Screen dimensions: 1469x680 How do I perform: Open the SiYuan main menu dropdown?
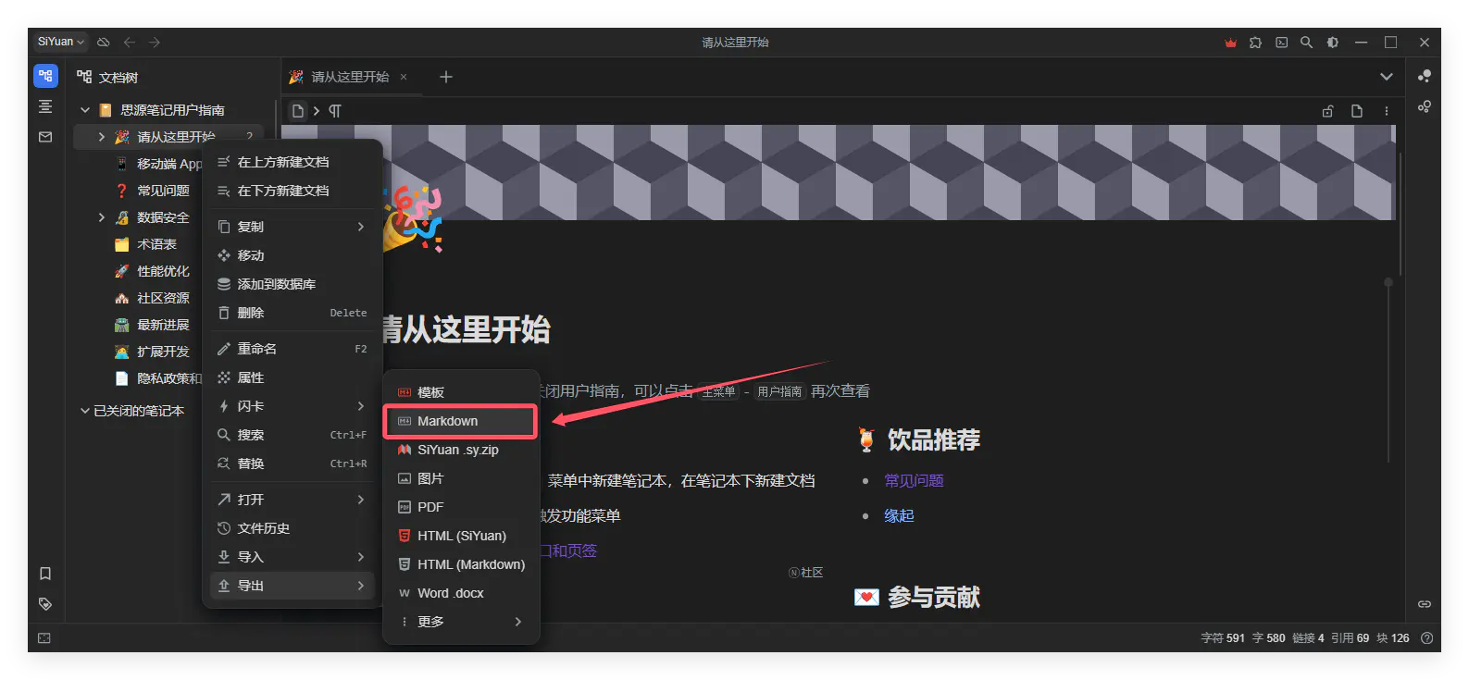pyautogui.click(x=61, y=42)
